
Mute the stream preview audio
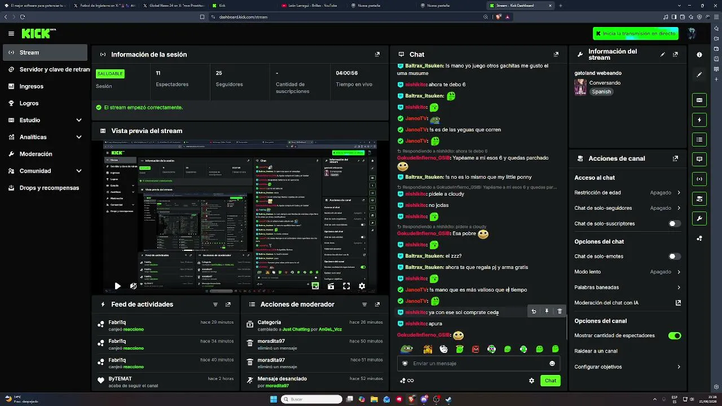click(x=133, y=286)
